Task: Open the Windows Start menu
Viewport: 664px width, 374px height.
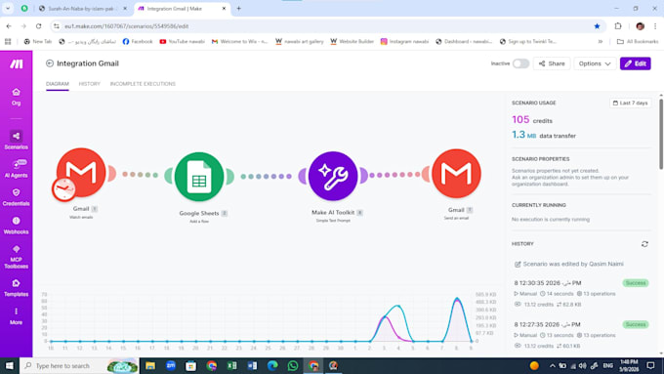Action: point(10,365)
